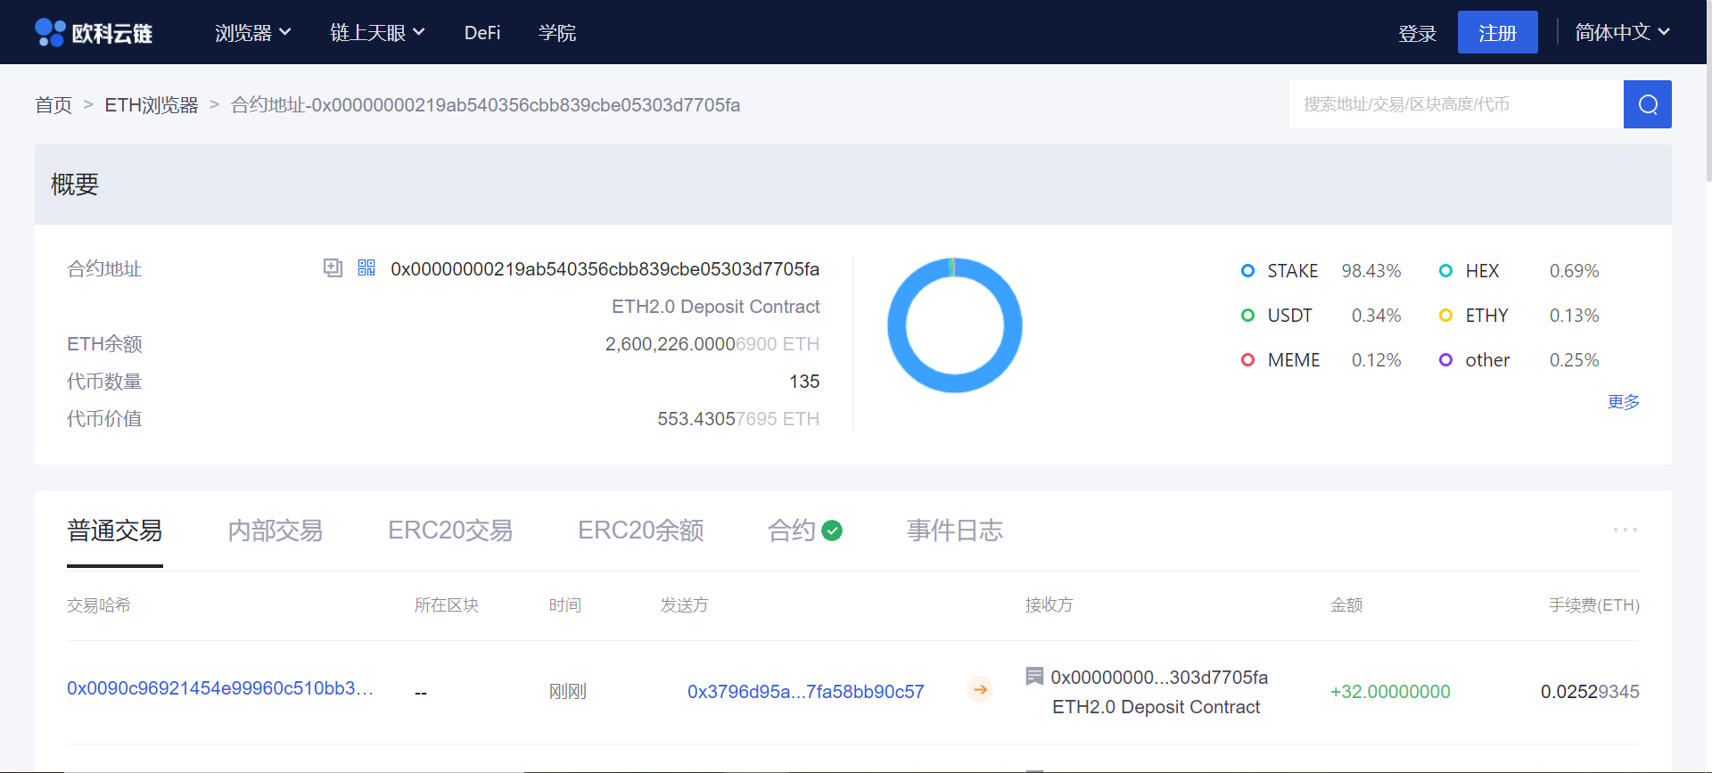Click the token distribution donut chart

(x=955, y=325)
